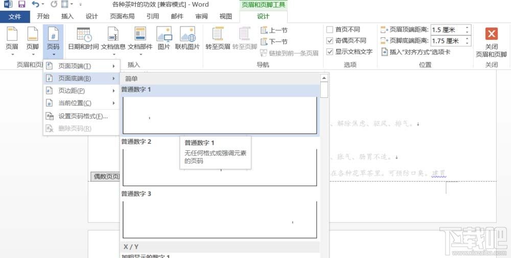Screen dimensions: 511x258
Task: Click the Save icon in quick access toolbar
Action: (21, 5)
